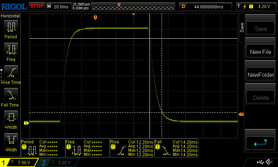Click the Fall measurement Cur:14.20ms value
The image size is (278, 167).
[x=185, y=142]
